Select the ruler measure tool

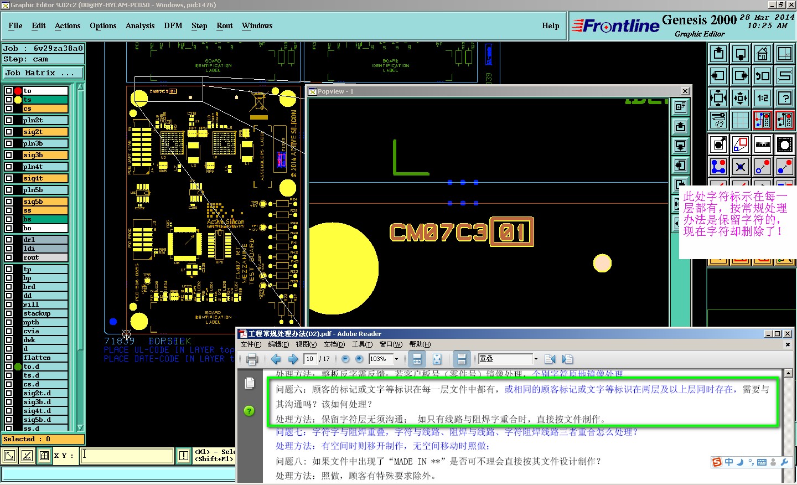(763, 145)
